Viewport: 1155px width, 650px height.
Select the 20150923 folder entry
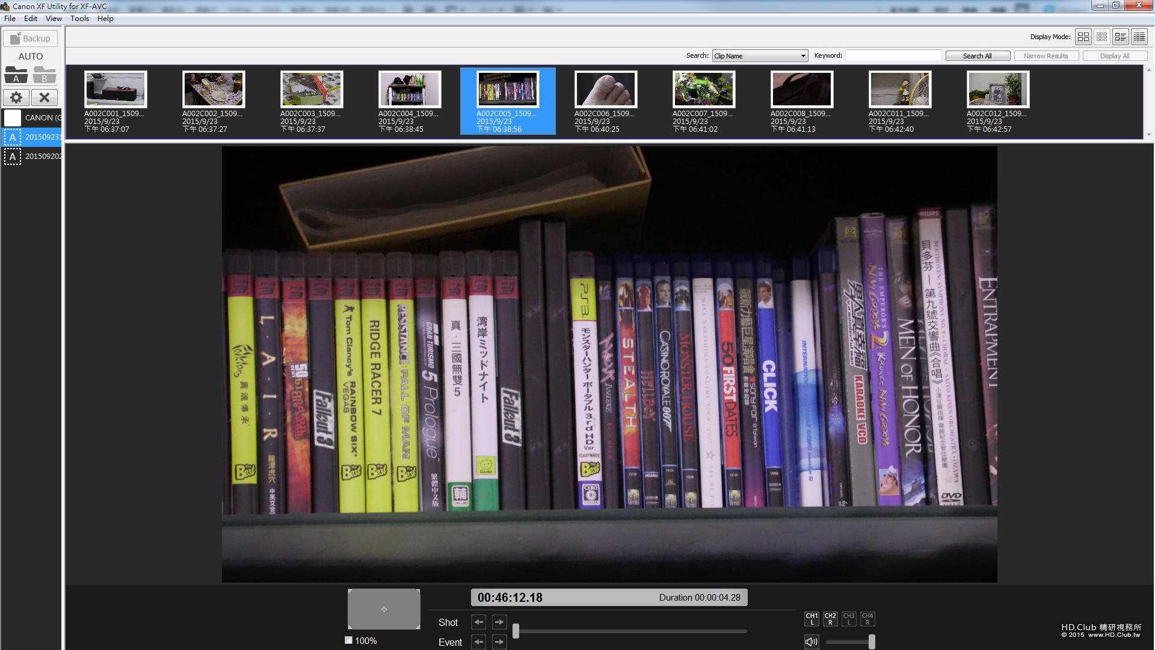coord(32,137)
